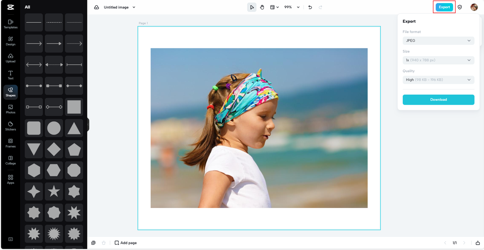The height and width of the screenshot is (250, 484).
Task: Click the page indicator 1/1
Action: (455, 243)
